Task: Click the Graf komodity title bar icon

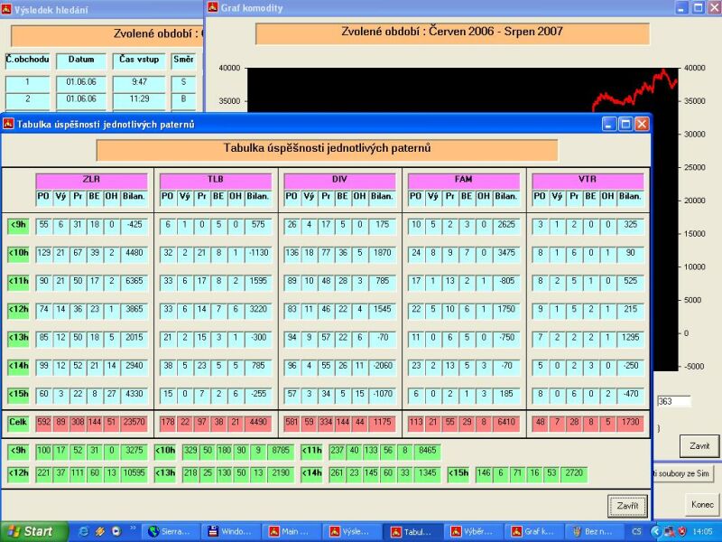Action: [x=213, y=7]
